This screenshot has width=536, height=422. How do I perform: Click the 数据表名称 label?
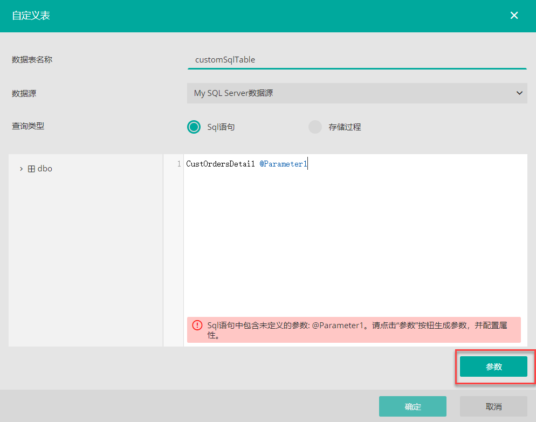click(x=32, y=60)
